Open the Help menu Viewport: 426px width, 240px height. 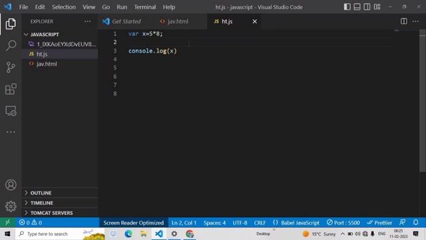pos(168,7)
